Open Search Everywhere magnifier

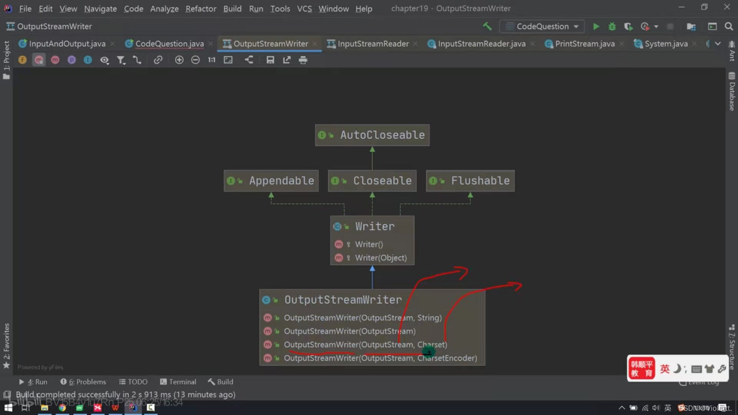728,26
